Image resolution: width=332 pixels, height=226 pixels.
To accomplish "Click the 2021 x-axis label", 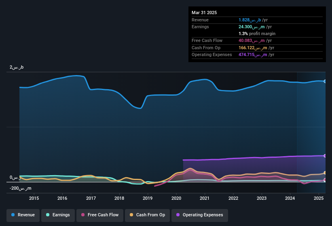I will click(x=205, y=198).
